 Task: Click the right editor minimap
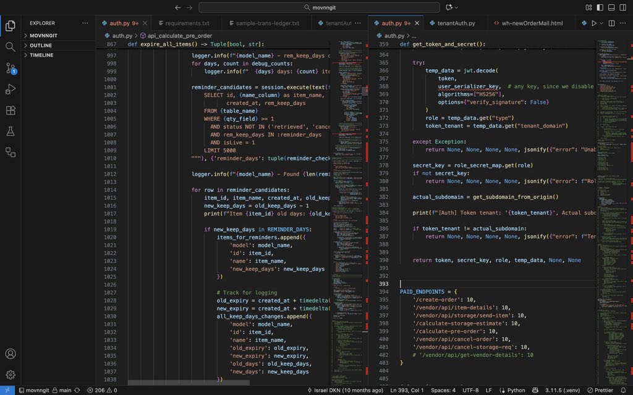point(613,212)
